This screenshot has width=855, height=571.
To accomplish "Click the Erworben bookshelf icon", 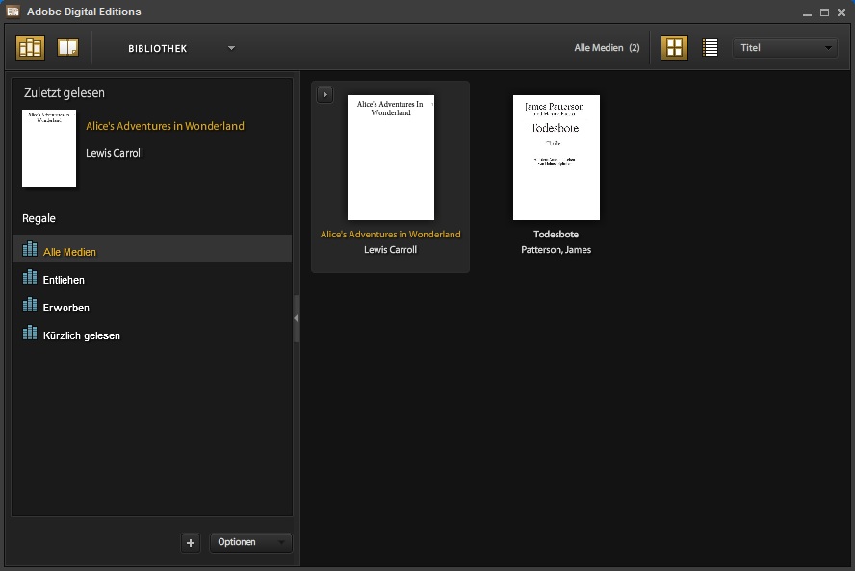I will click(30, 305).
